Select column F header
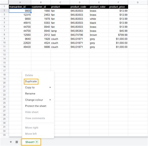The image size is (148, 146). [x=118, y=2]
